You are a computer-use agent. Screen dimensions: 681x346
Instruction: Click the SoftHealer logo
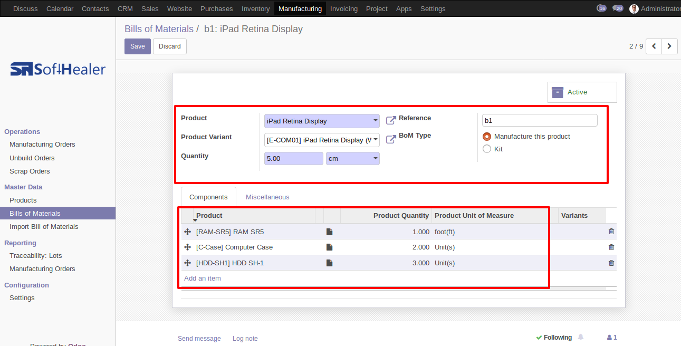point(58,69)
